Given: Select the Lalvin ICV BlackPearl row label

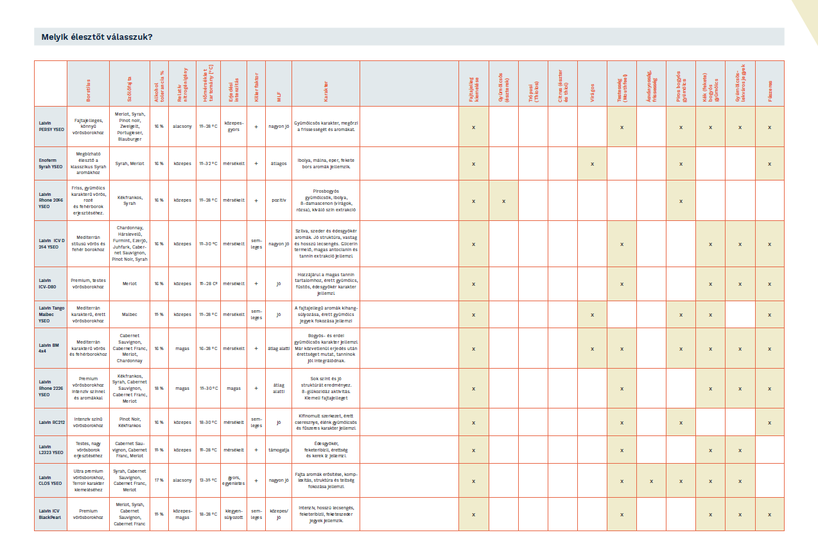Looking at the screenshot, I should click(x=50, y=514).
